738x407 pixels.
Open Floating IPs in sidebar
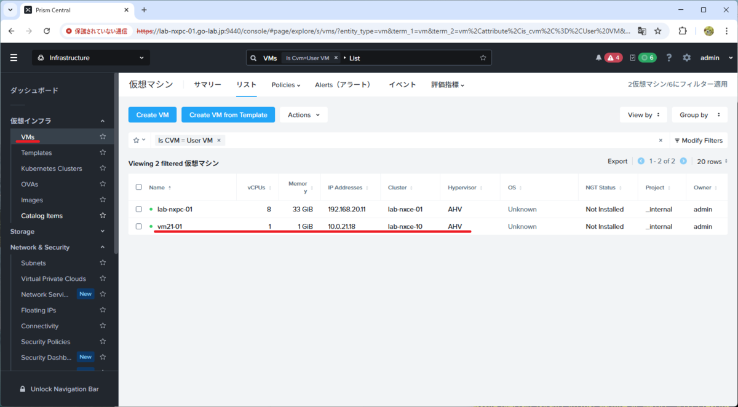click(x=38, y=310)
